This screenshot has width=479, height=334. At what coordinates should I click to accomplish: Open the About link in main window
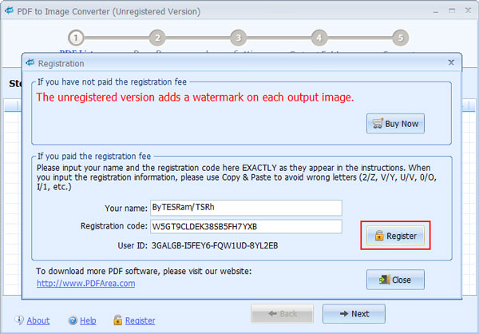38,320
